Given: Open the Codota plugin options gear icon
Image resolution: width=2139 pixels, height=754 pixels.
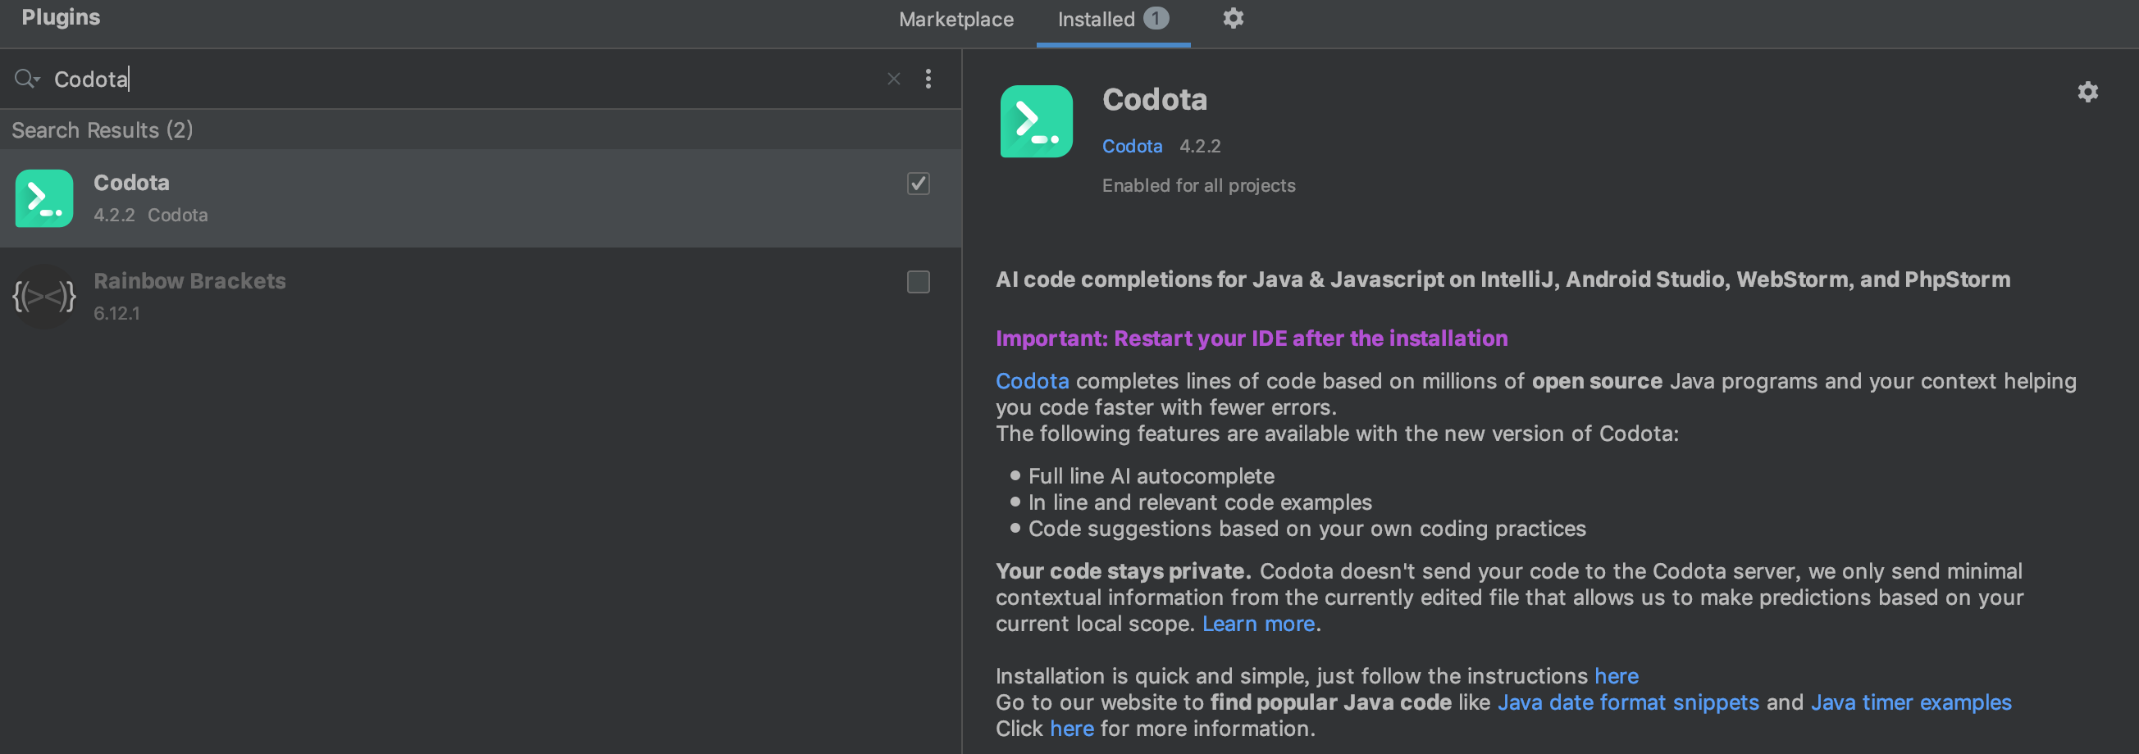Looking at the screenshot, I should pos(2087,92).
